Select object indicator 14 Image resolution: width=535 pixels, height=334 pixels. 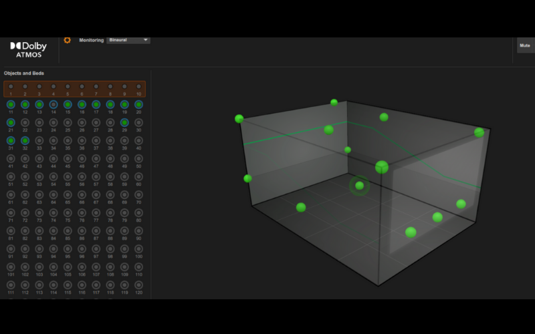pos(53,105)
